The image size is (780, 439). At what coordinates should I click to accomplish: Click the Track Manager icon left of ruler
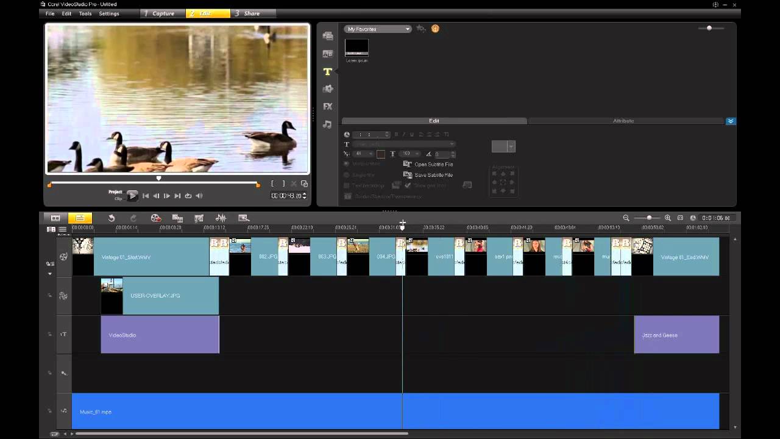[51, 229]
